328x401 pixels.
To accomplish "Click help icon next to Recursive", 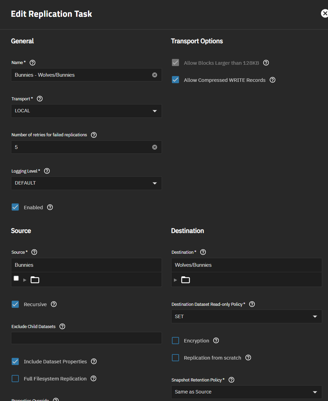I will (54, 304).
